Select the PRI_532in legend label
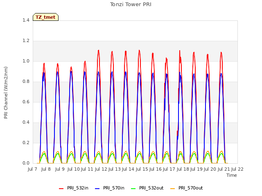 pyautogui.click(x=78, y=188)
